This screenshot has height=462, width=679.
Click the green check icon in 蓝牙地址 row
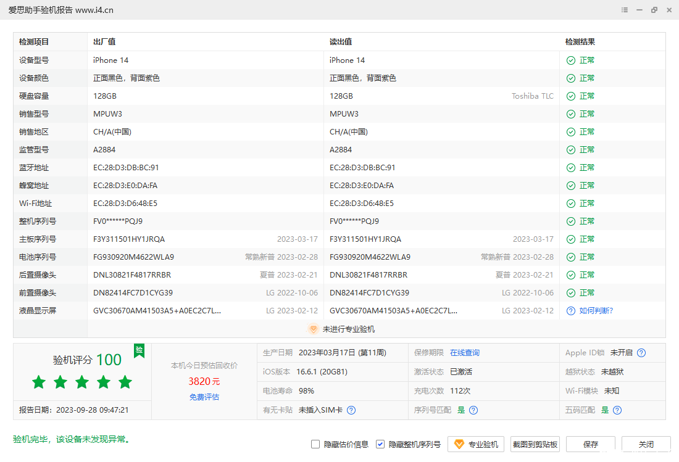[571, 168]
